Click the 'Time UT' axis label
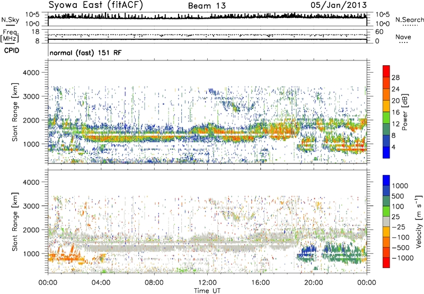Viewport: 424px width, 294px height. [x=207, y=291]
